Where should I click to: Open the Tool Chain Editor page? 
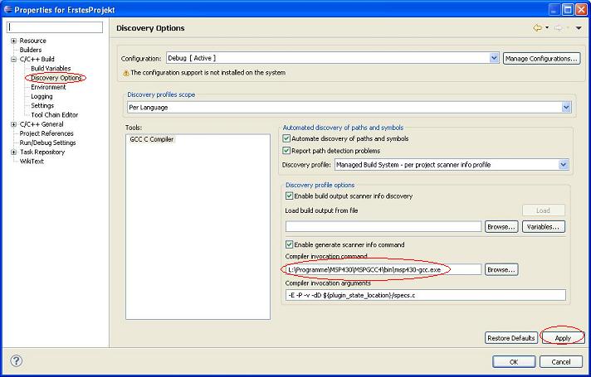[x=54, y=114]
